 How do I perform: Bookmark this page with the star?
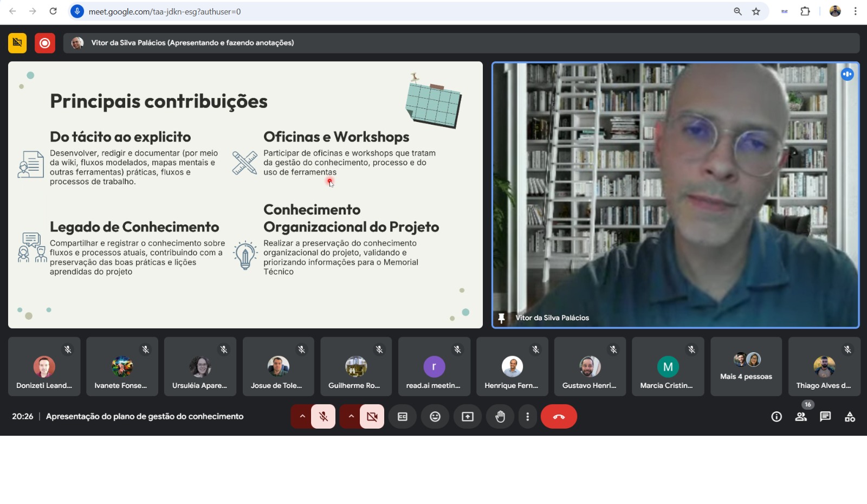pos(756,11)
